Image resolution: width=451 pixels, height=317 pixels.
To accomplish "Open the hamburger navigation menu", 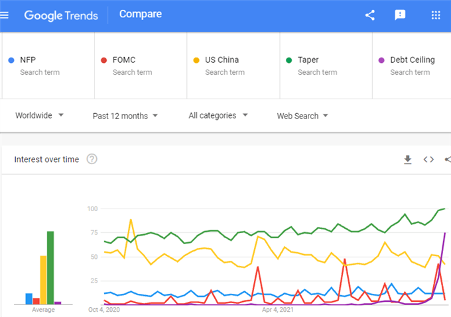I will click(4, 15).
